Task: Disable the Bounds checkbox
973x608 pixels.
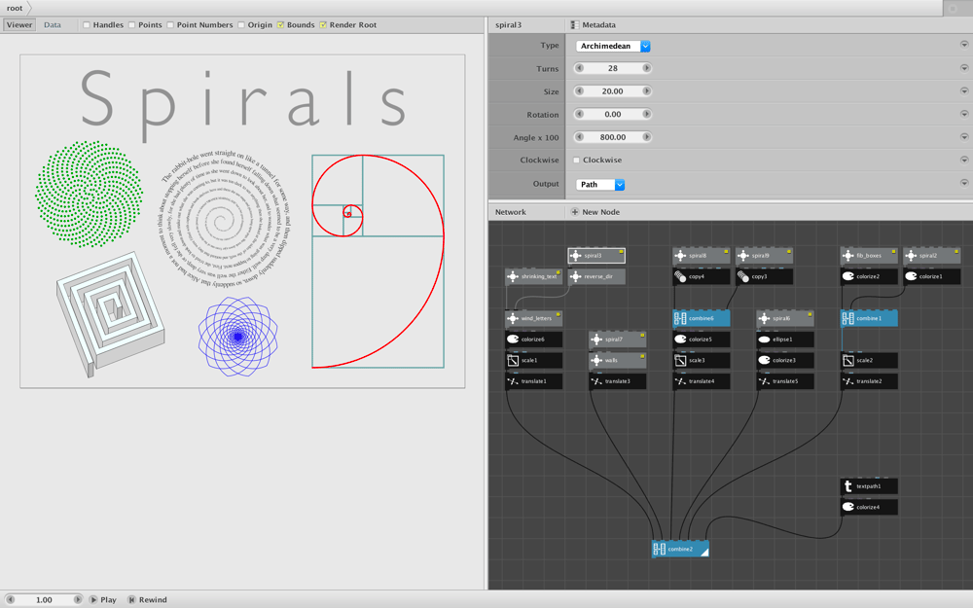Action: [x=280, y=25]
